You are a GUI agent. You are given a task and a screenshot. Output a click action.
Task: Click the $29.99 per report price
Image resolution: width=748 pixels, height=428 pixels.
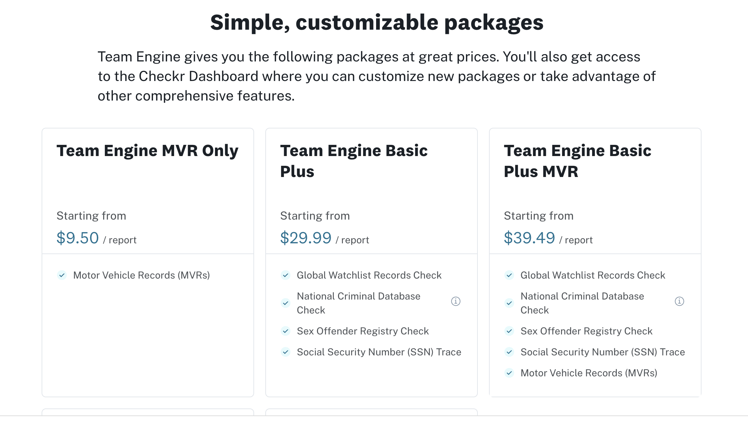(x=305, y=238)
